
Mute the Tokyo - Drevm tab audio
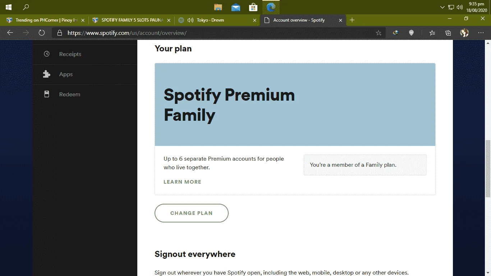point(191,20)
